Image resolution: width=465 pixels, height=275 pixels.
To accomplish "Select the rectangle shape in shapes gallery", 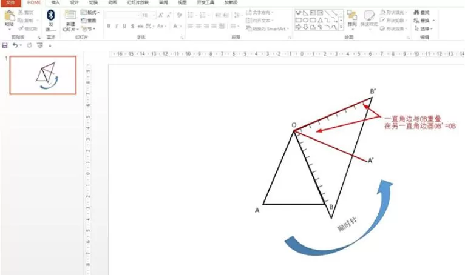I will tap(298, 20).
